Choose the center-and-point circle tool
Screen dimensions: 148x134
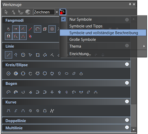[x=9, y=73]
